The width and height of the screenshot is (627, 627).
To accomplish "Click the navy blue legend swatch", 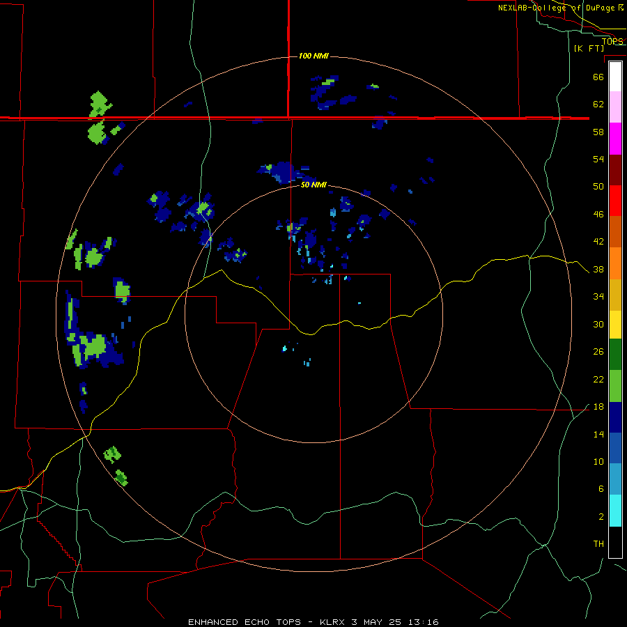I will (615, 417).
